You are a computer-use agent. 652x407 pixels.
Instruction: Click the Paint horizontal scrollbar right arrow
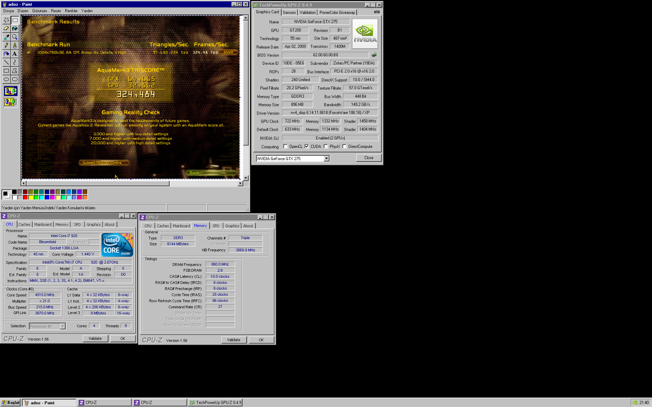click(x=240, y=183)
